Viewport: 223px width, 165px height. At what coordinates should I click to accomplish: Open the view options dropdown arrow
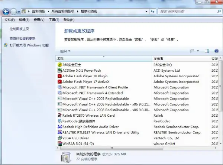198,51
